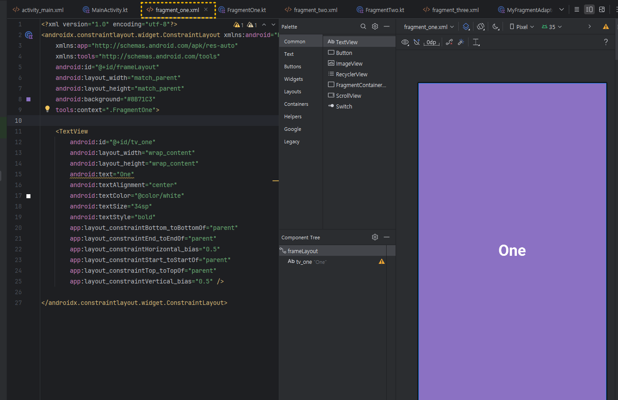The height and width of the screenshot is (400, 618).
Task: Open the MainActivity.kt tab
Action: pos(105,10)
